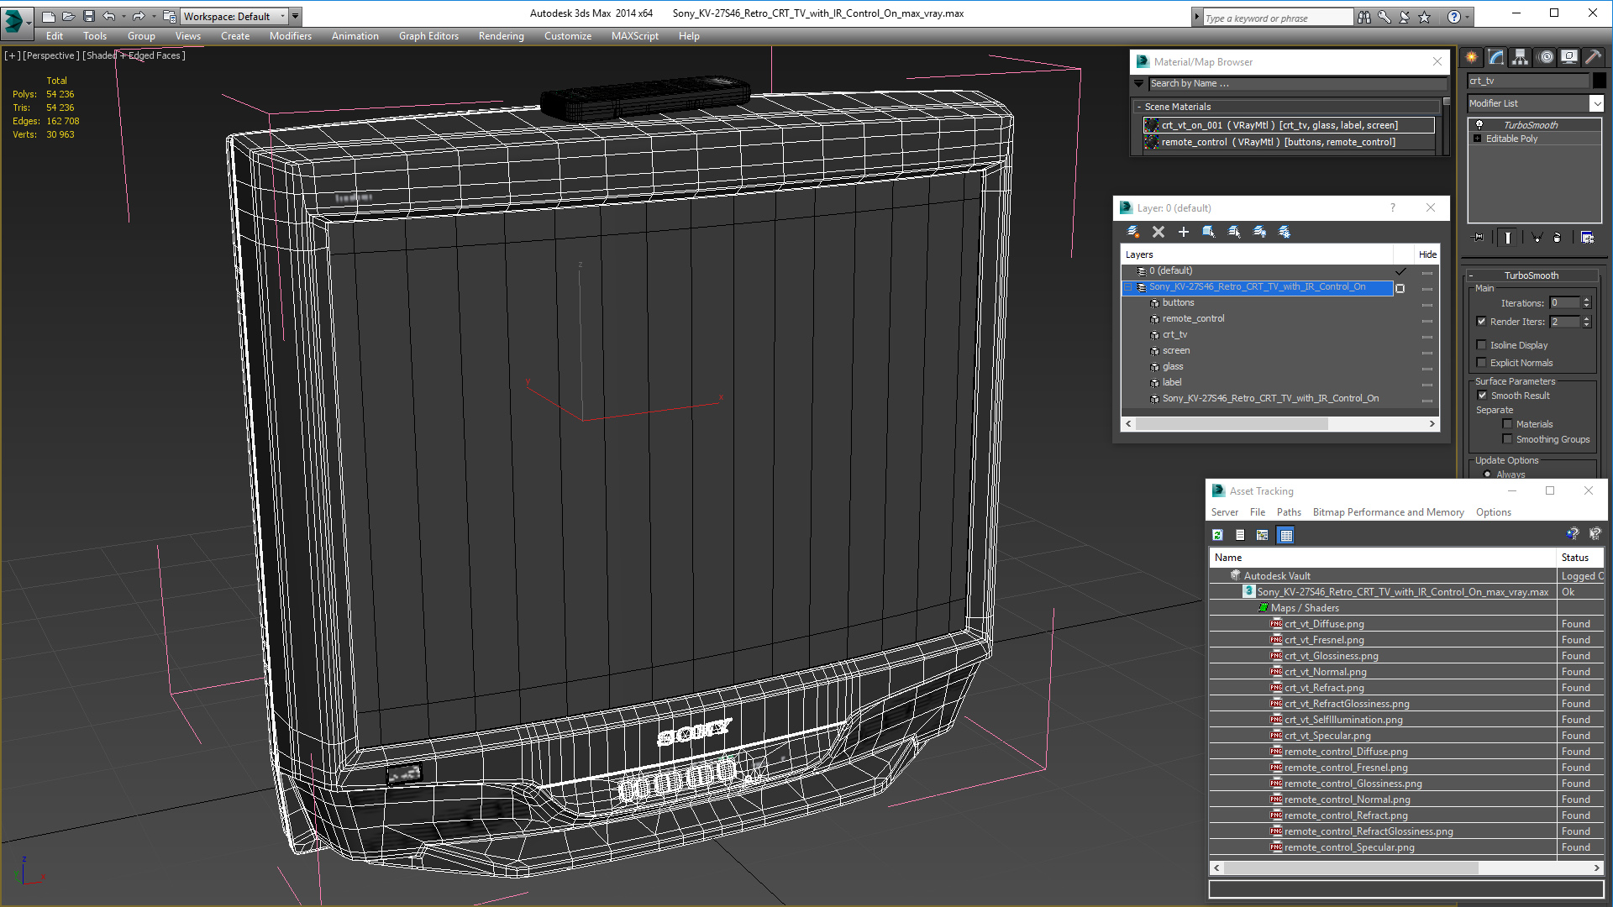Click the viewport [+] general menu label

tap(12, 55)
